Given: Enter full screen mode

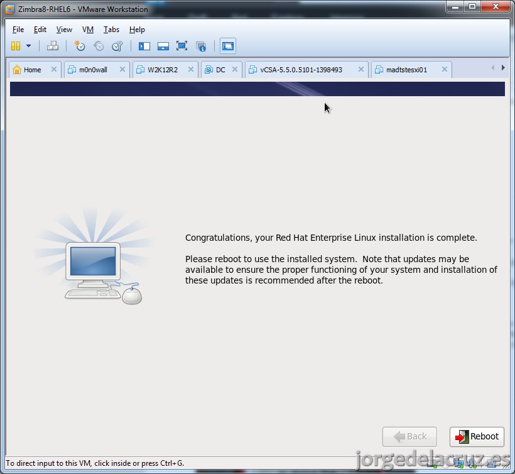Looking at the screenshot, I should (182, 46).
